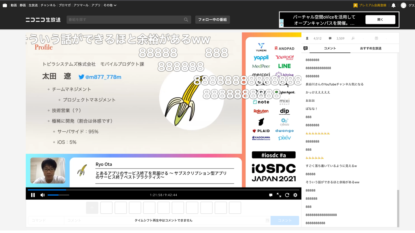Screen dimensions: 415x233
Task: Click the guest user avatar
Action: (403, 5)
